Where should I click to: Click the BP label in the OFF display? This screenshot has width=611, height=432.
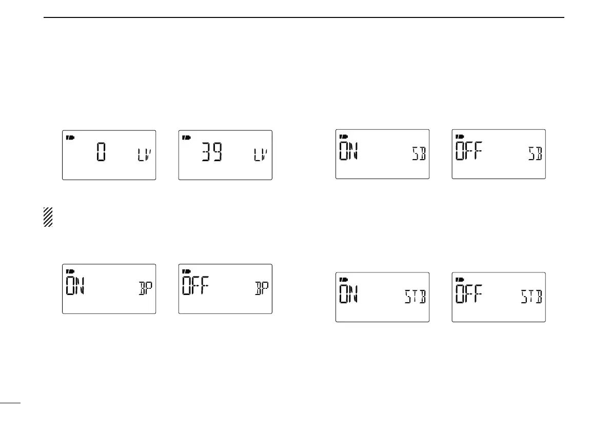[x=262, y=288]
